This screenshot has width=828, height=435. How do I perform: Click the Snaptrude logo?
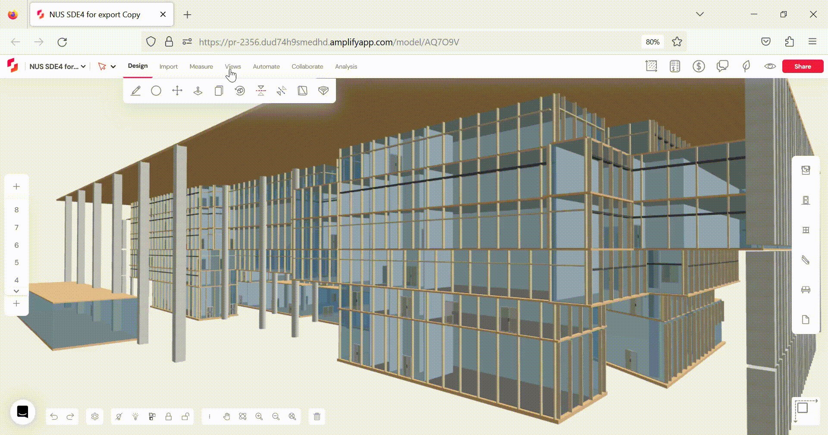click(13, 66)
